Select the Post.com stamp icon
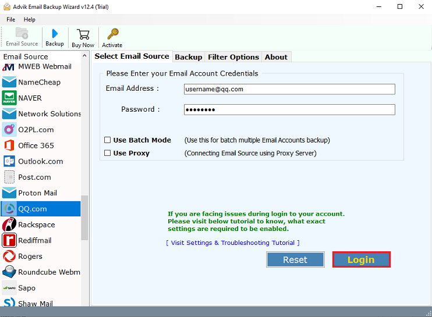Image resolution: width=432 pixels, height=317 pixels. click(9, 177)
